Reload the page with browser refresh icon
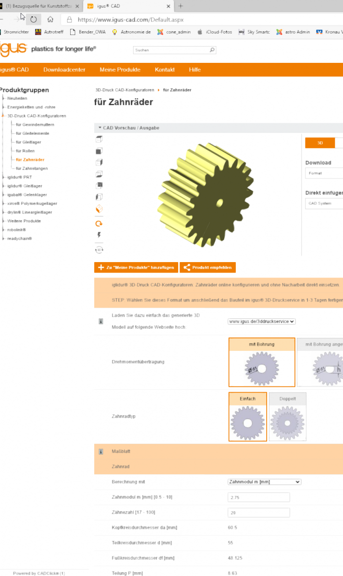Viewport: 343px width, 576px height. [x=34, y=20]
